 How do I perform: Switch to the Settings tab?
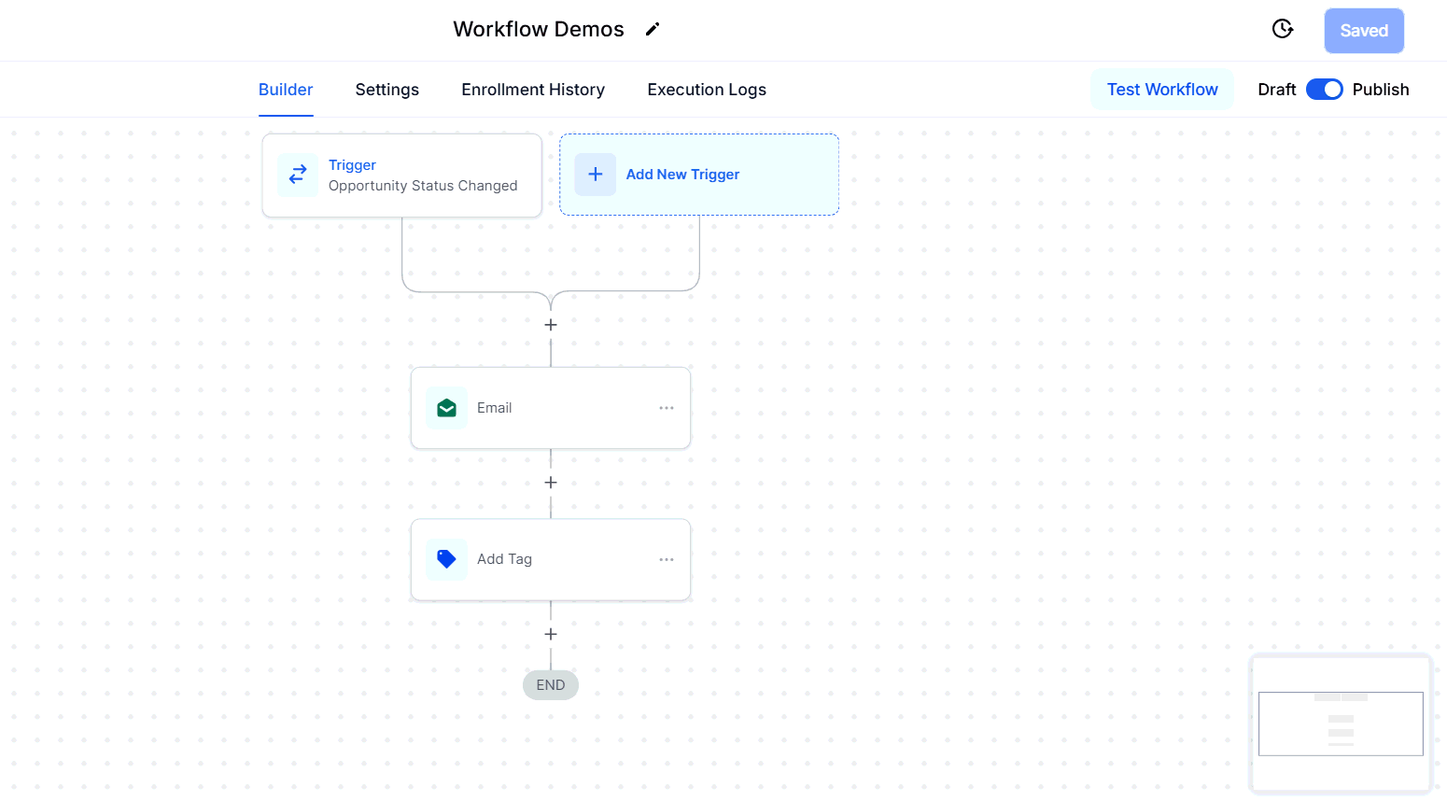tap(386, 89)
